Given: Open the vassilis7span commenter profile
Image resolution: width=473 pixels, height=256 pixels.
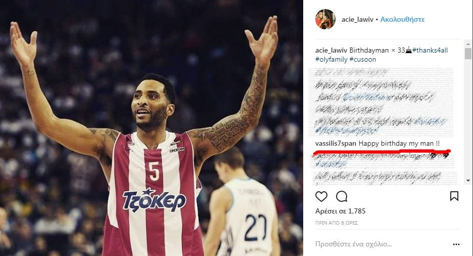Looking at the screenshot, I should (336, 143).
